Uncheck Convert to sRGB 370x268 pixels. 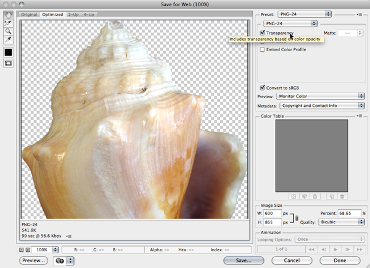tap(263, 87)
